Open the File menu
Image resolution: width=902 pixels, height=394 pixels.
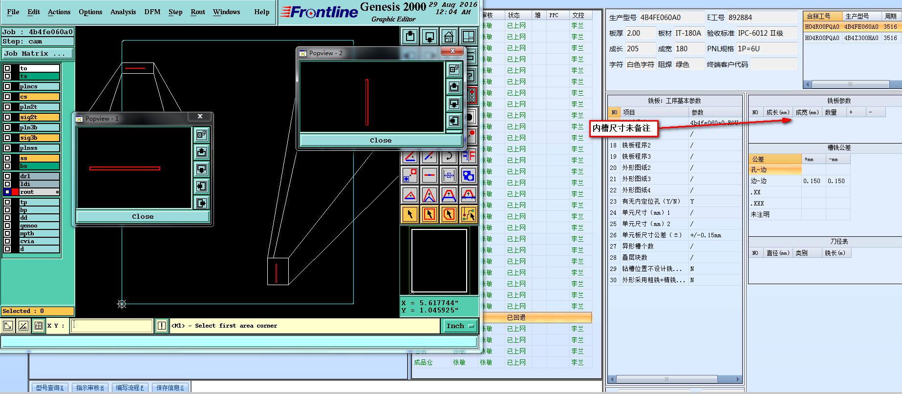tap(13, 12)
